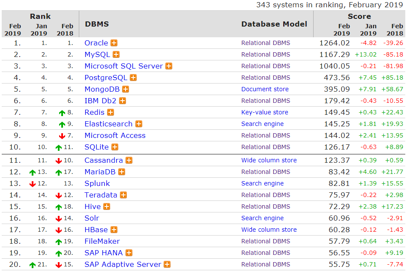Click the plus icon next to Elasticsearch
407x272 pixels.
(x=139, y=124)
